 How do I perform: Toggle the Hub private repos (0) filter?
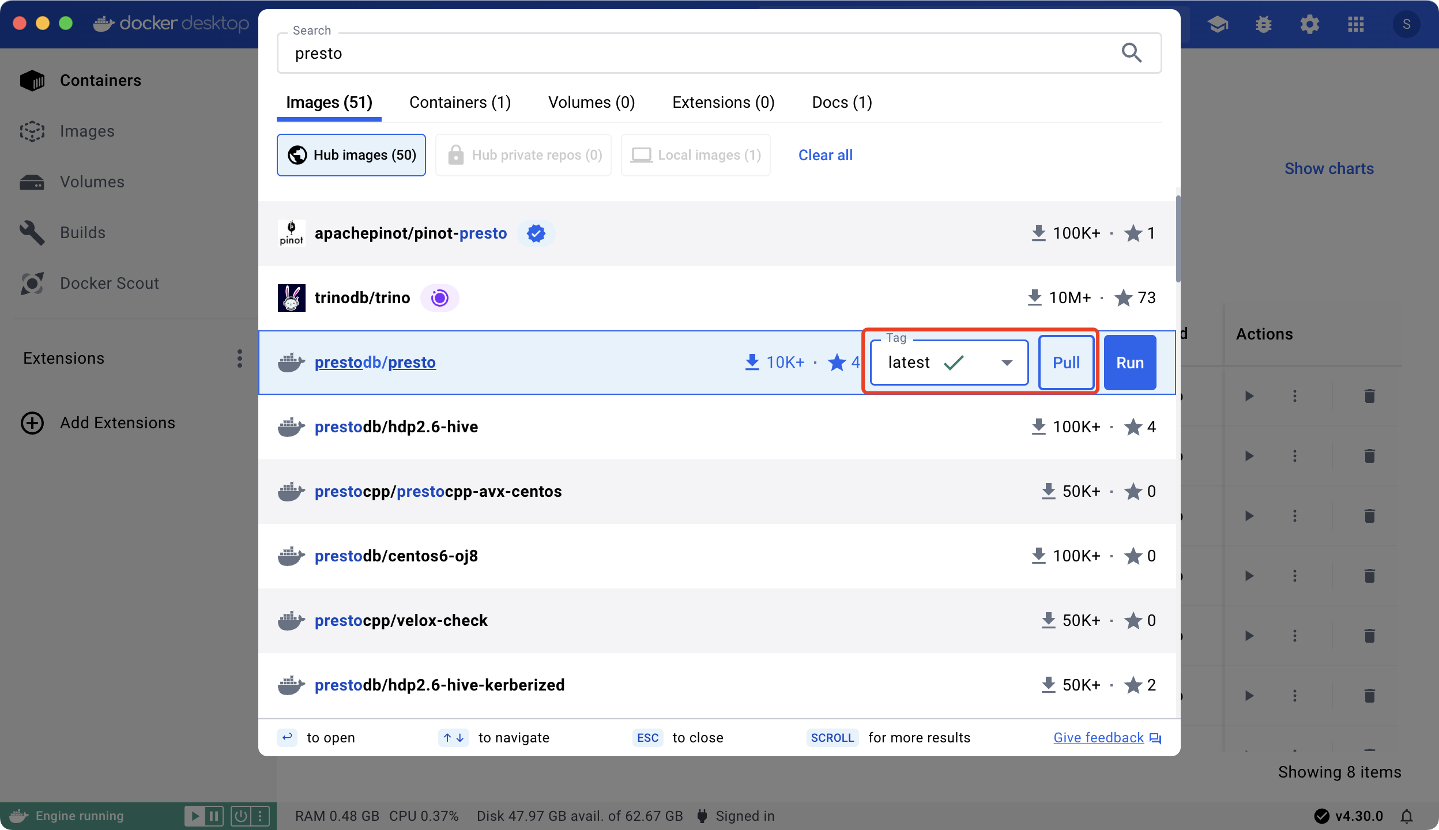523,155
